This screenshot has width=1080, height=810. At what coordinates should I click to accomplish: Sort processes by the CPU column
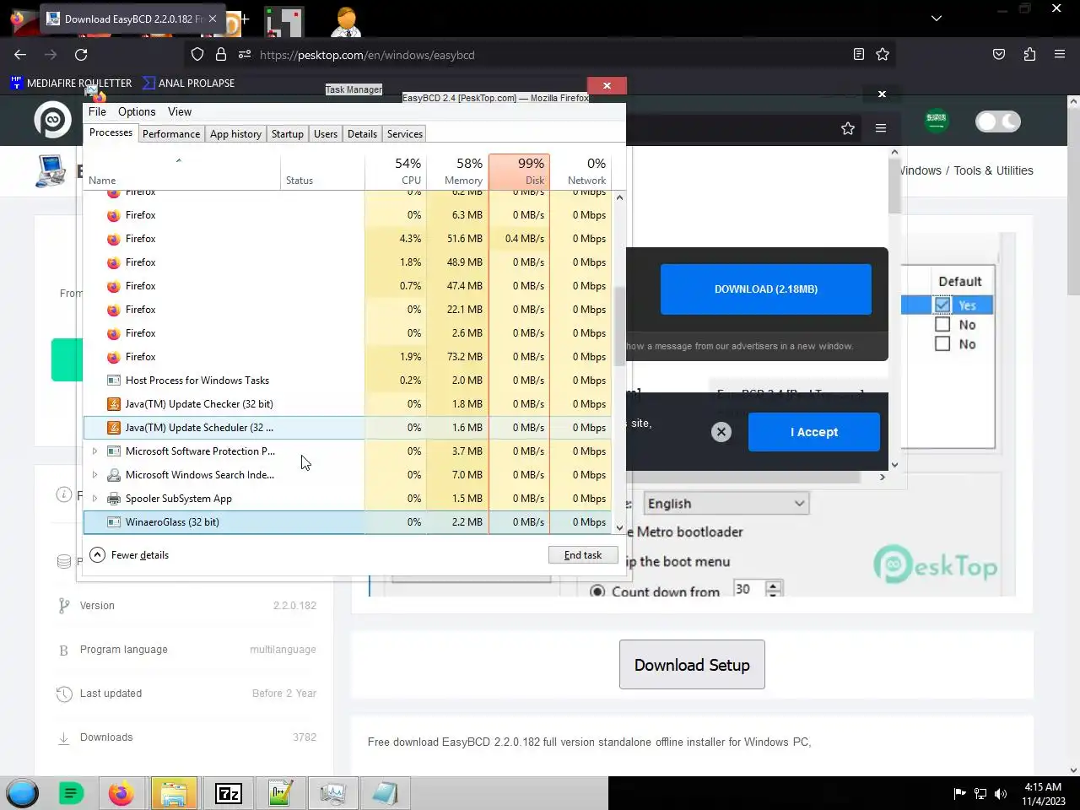[396, 171]
